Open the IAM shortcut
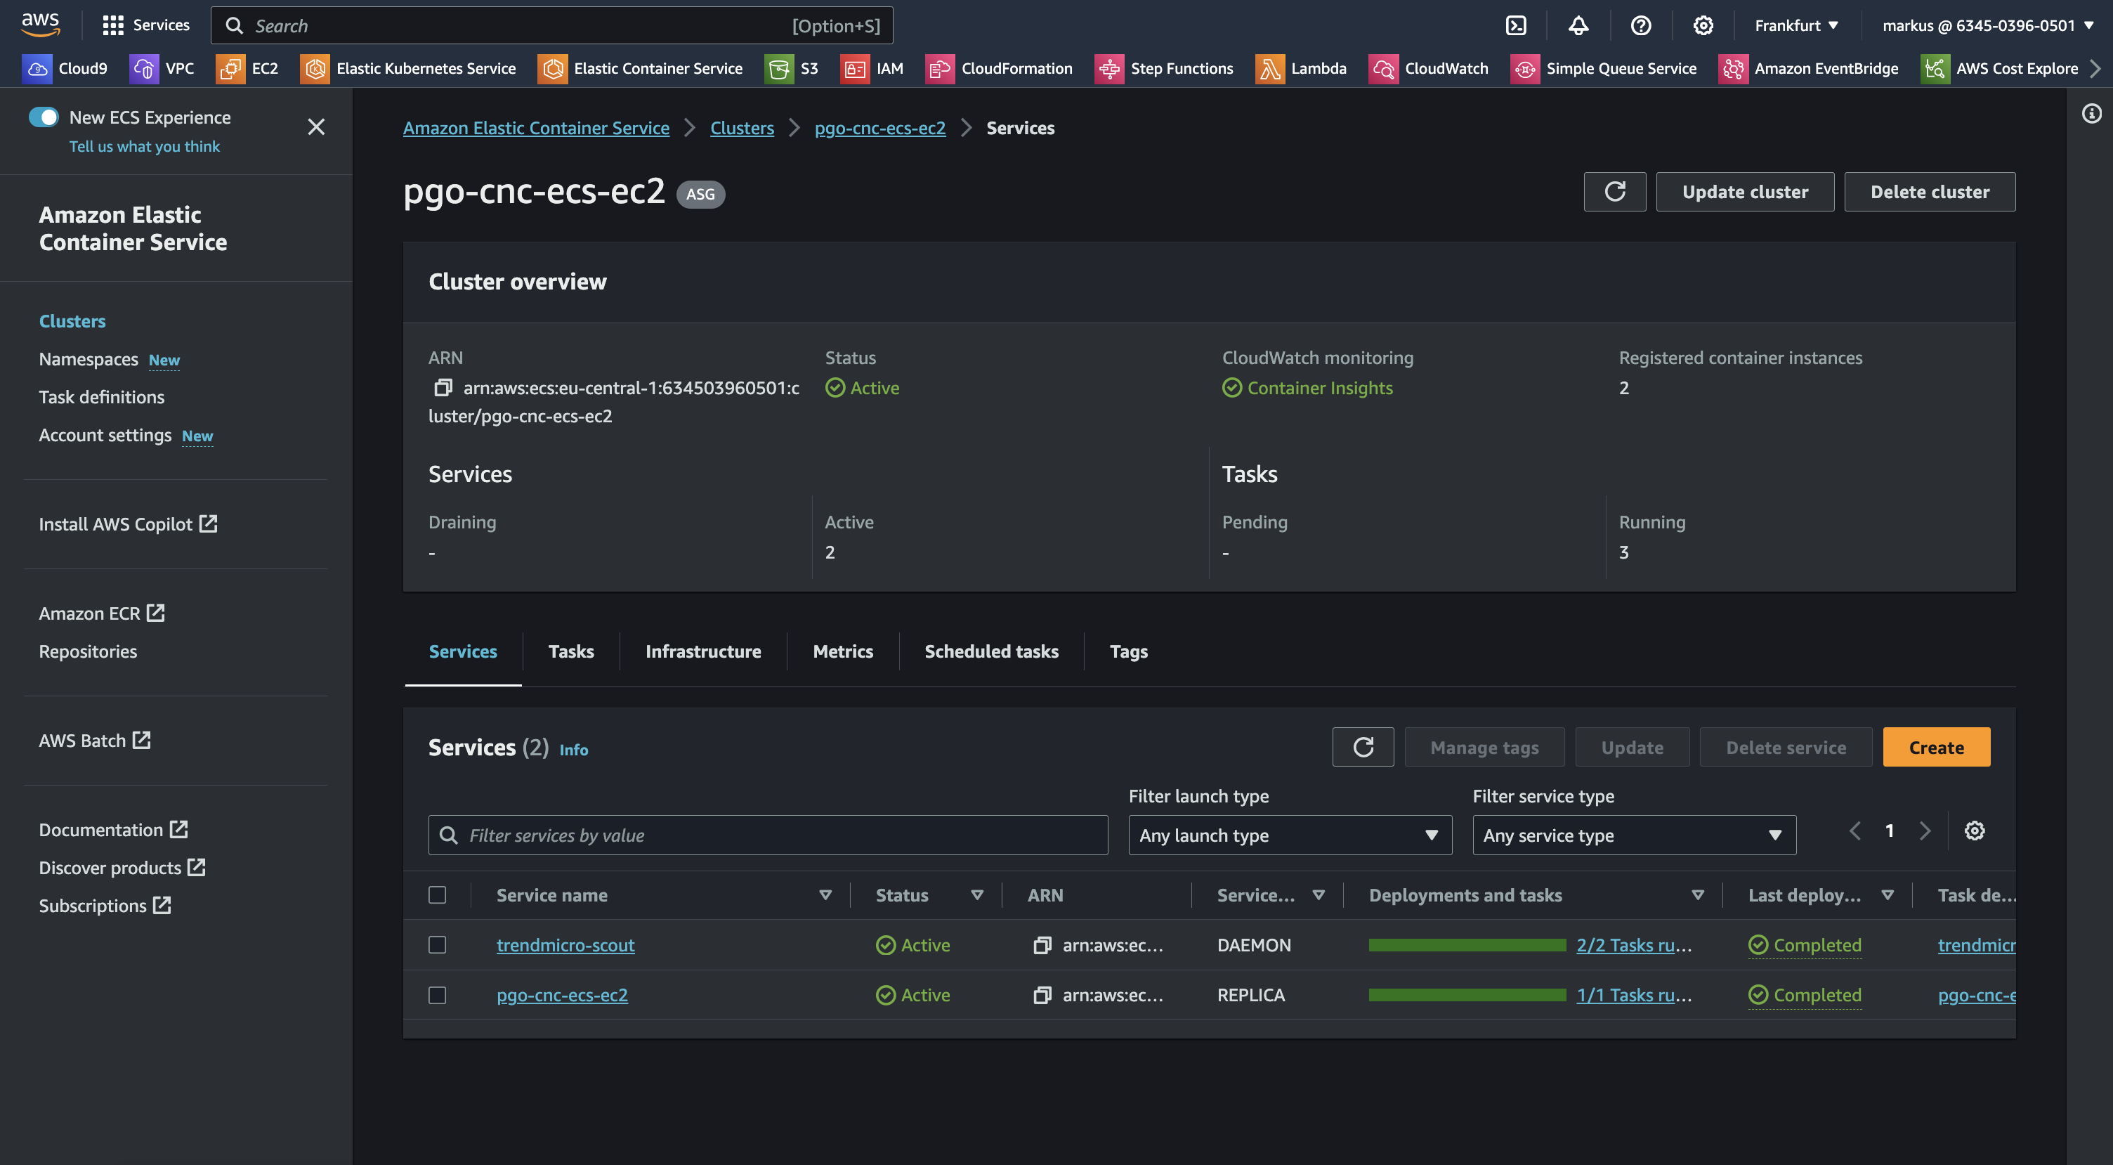This screenshot has width=2113, height=1165. tap(871, 68)
